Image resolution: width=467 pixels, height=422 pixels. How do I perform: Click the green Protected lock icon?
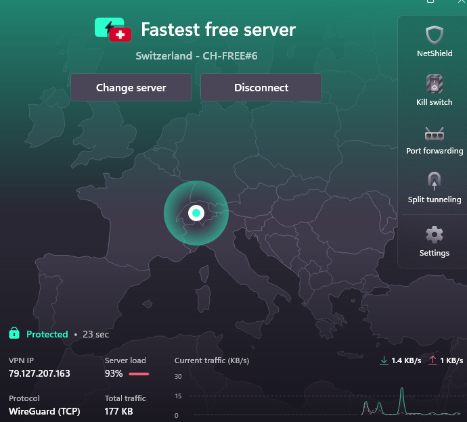14,333
